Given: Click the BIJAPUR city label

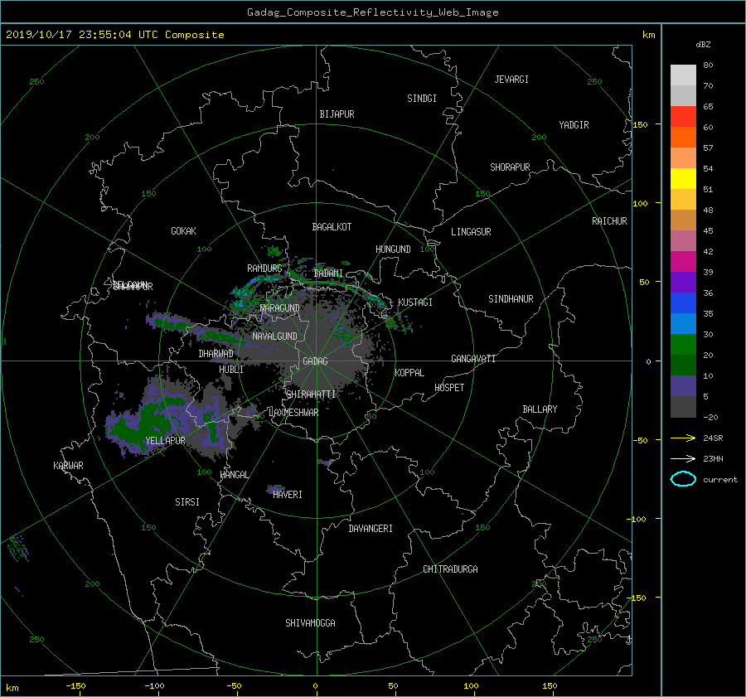Looking at the screenshot, I should 337,114.
